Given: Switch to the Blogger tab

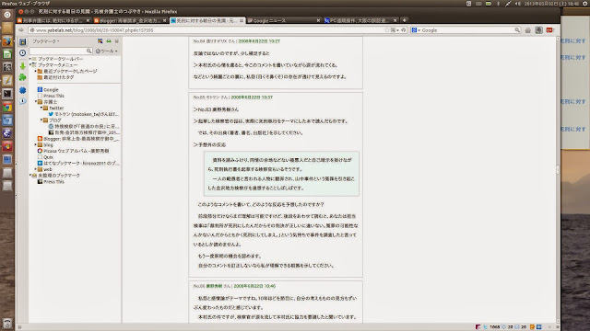Looking at the screenshot, I should pos(130,20).
